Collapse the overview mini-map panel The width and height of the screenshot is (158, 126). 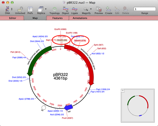[123, 91]
